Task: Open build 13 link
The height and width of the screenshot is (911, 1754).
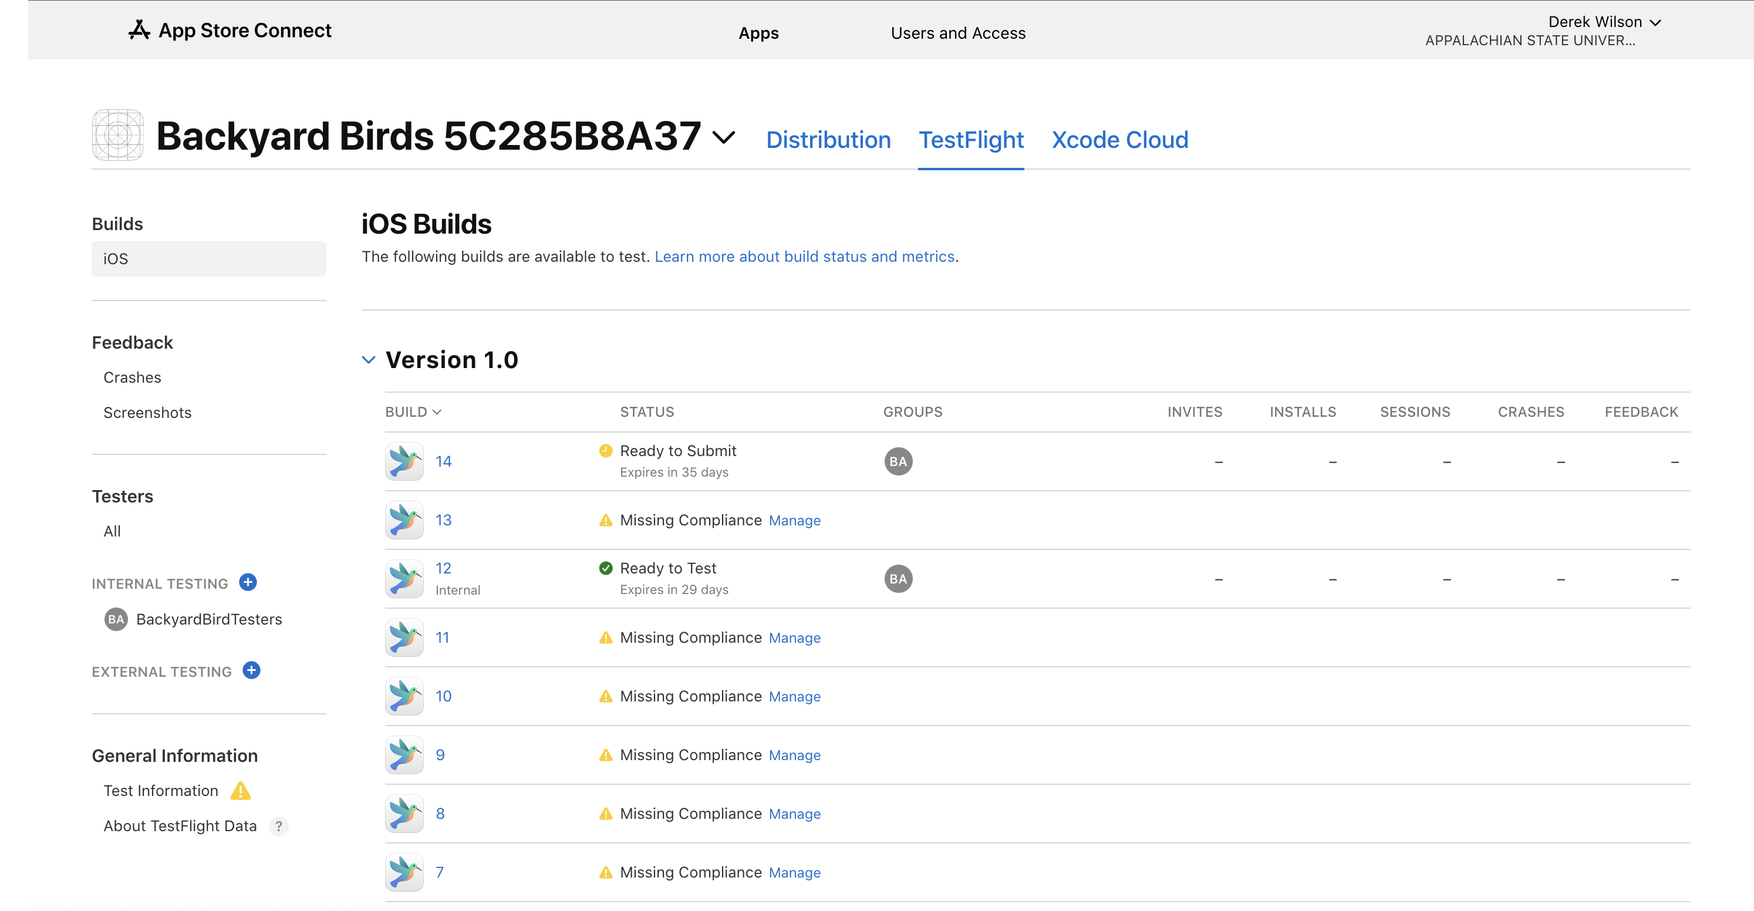Action: pos(443,520)
